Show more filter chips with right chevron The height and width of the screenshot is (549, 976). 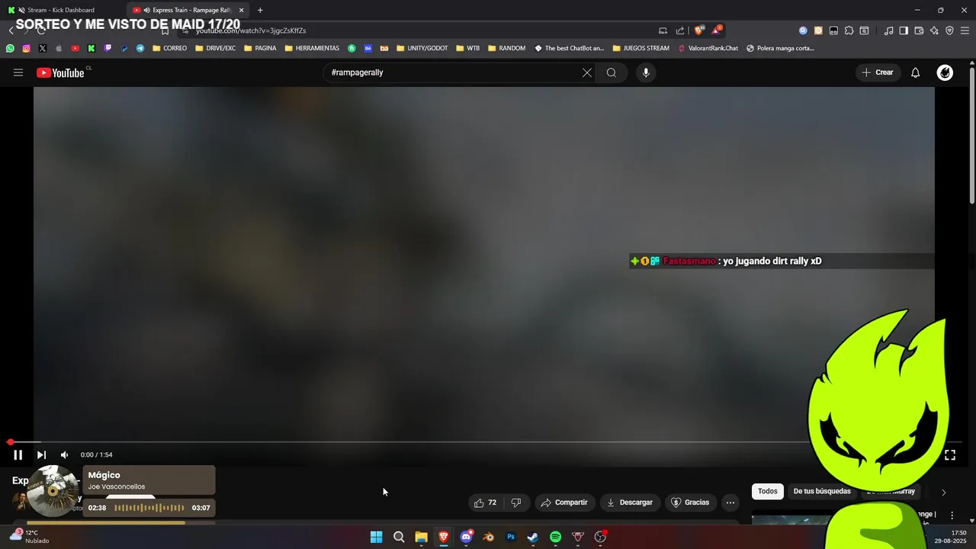coord(943,493)
